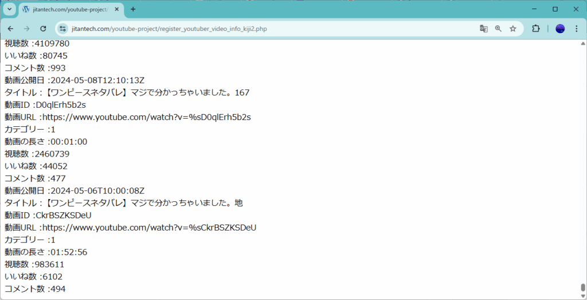This screenshot has width=587, height=300.
Task: Open a new tab with plus button
Action: click(x=133, y=9)
